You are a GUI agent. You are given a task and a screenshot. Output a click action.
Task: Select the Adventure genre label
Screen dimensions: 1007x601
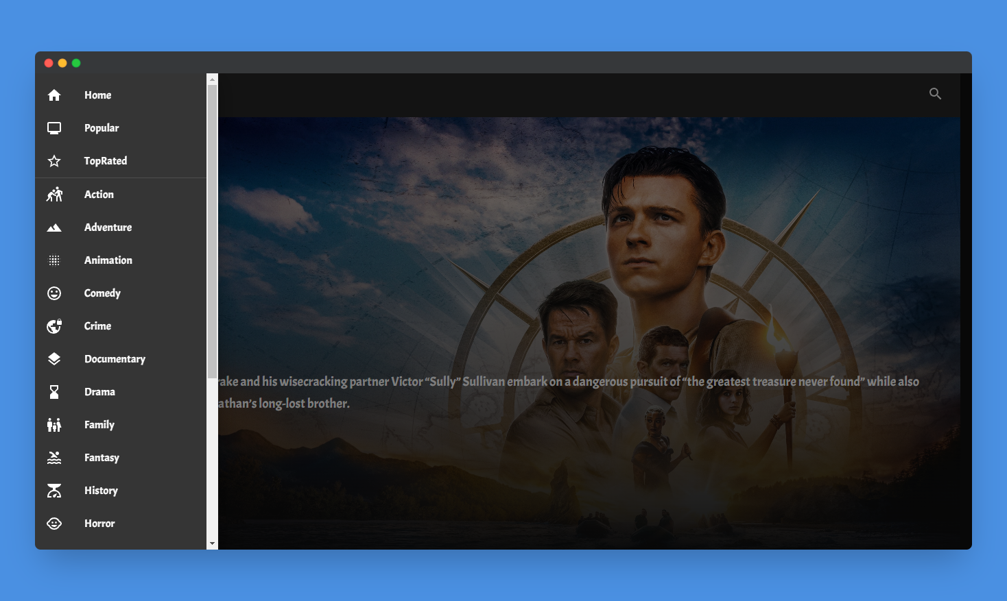pyautogui.click(x=108, y=228)
